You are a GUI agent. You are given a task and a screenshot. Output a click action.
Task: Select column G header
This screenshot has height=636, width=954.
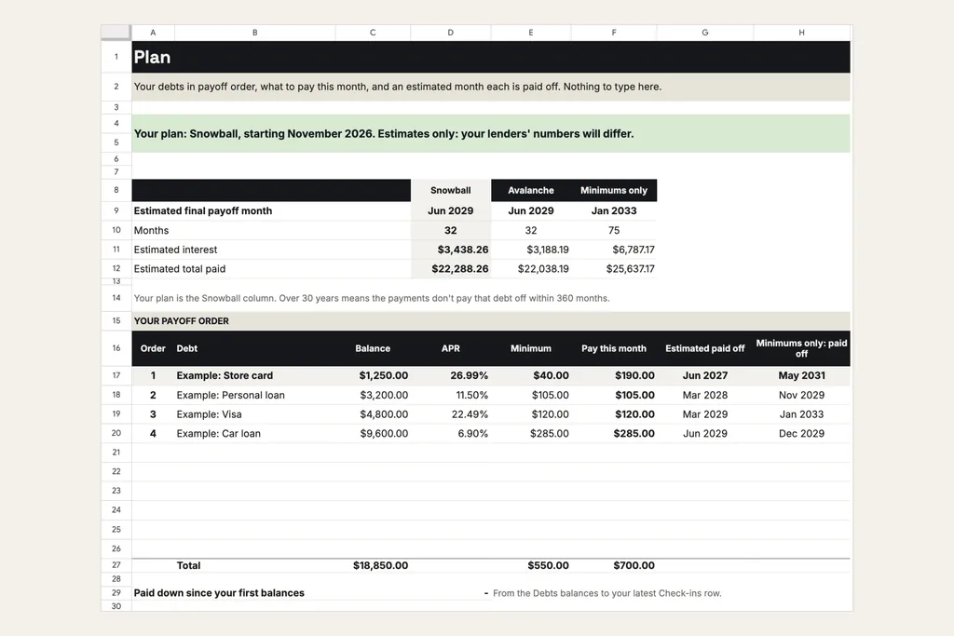(x=705, y=33)
